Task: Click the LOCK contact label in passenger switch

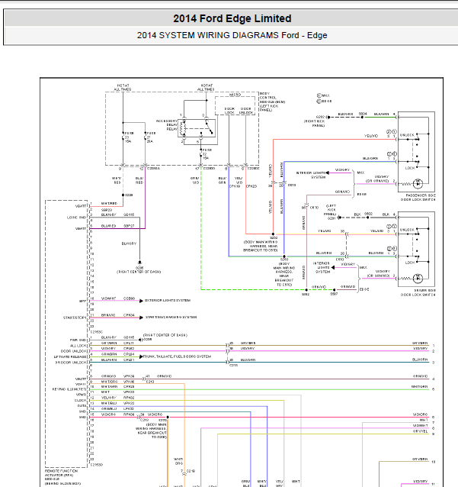Action: click(410, 168)
